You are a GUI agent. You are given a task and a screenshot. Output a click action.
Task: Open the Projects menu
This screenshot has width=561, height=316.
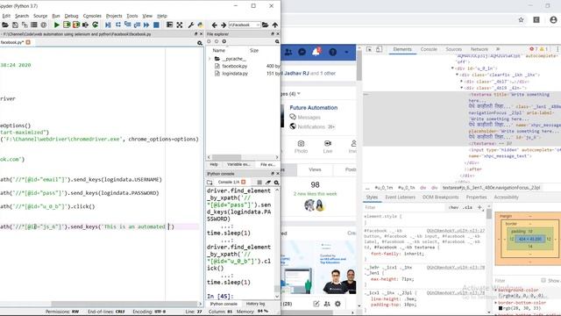(x=114, y=16)
